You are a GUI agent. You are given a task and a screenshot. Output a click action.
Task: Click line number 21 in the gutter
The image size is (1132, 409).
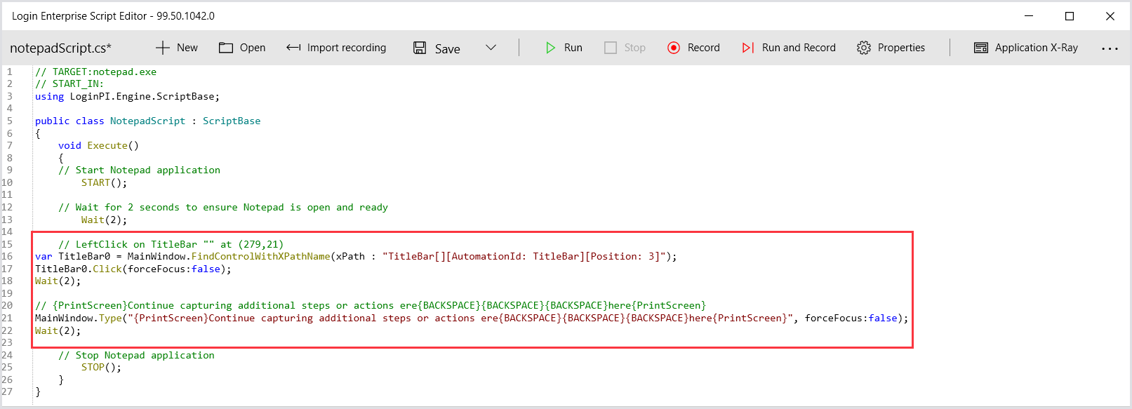(8, 318)
